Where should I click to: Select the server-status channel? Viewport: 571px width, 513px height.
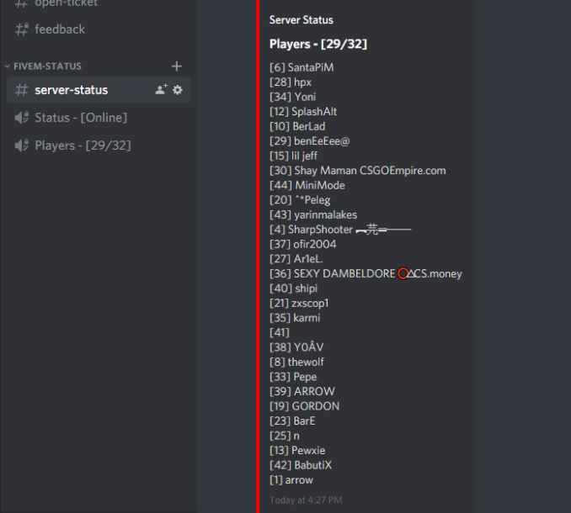(x=99, y=90)
